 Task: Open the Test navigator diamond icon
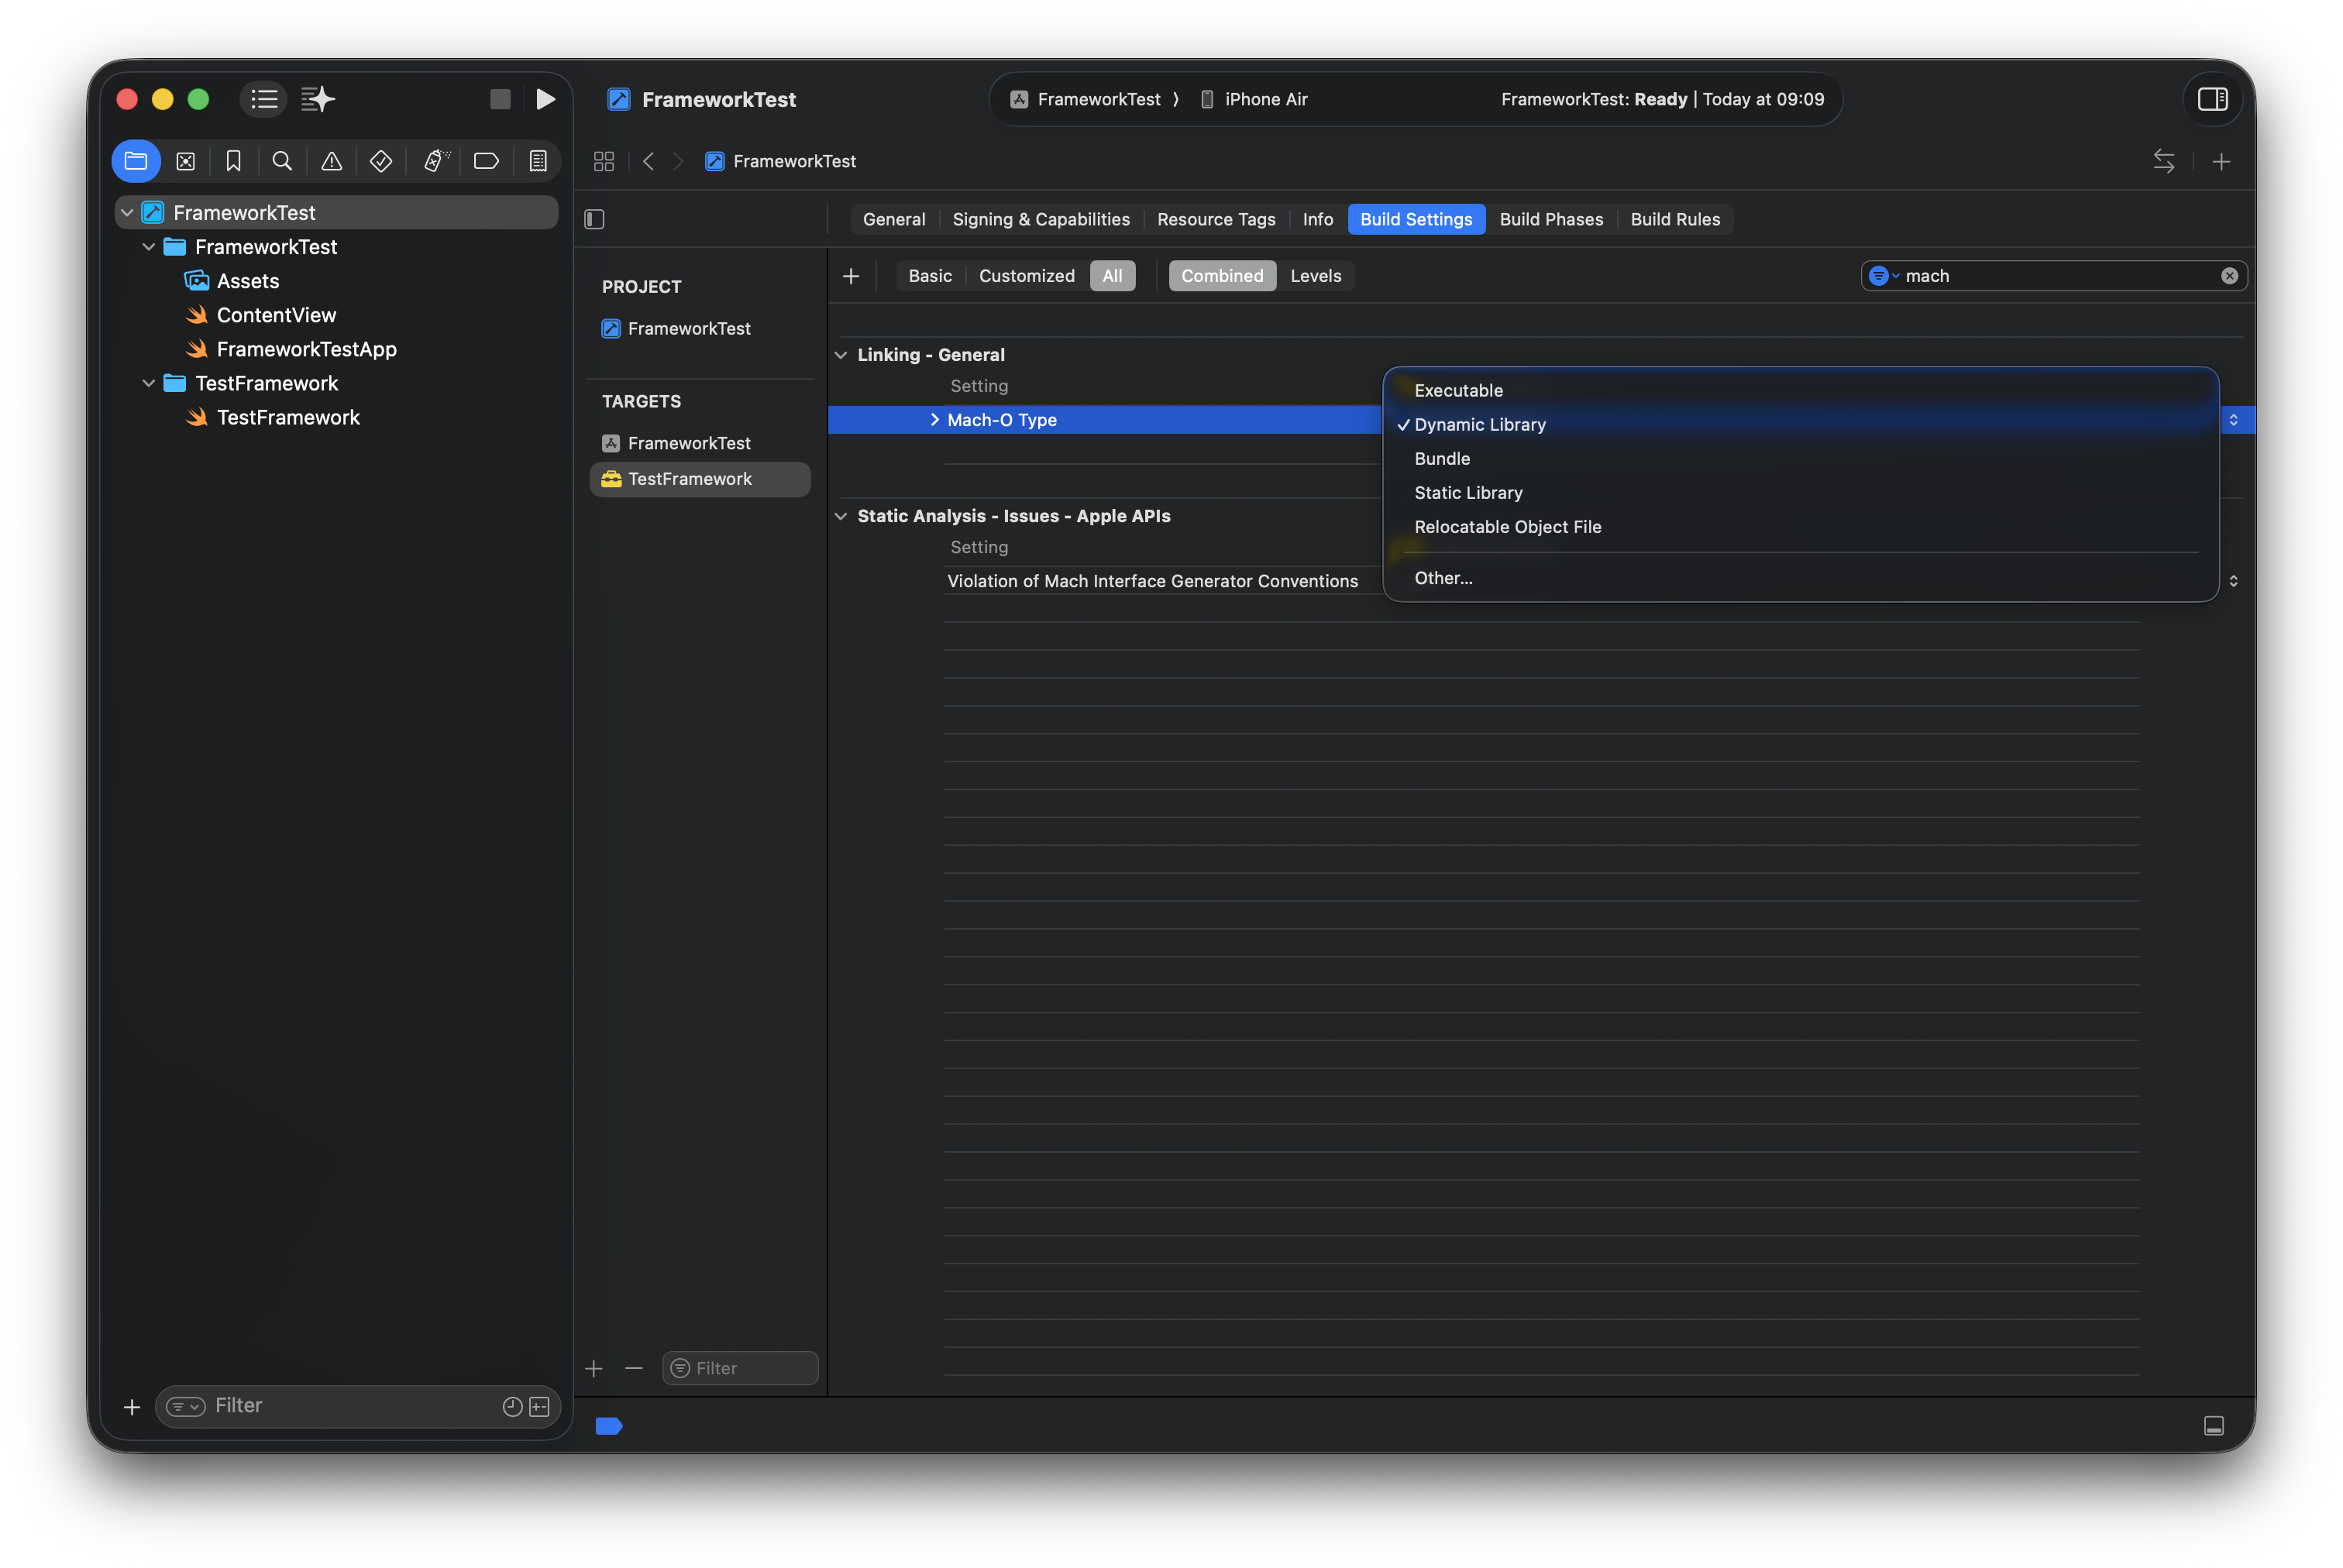click(x=380, y=161)
